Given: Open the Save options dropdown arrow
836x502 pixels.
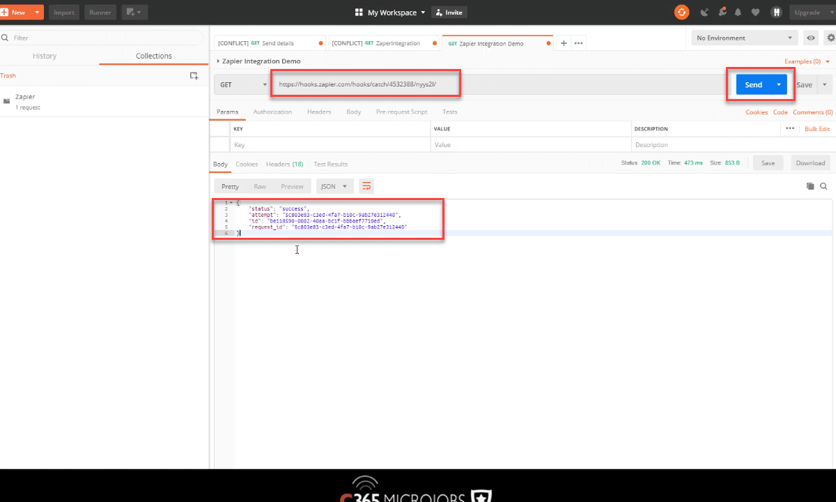Looking at the screenshot, I should pyautogui.click(x=824, y=85).
